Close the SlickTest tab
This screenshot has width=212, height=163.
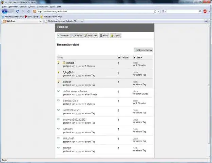point(40,21)
